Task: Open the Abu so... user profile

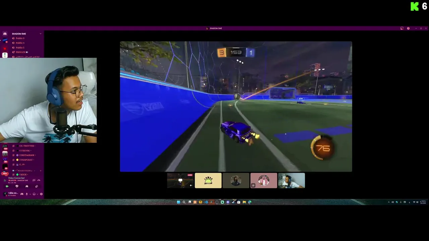Action: [x=11, y=194]
